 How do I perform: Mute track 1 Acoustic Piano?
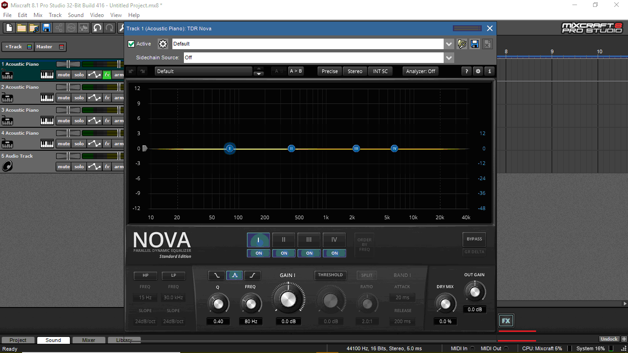(x=64, y=75)
